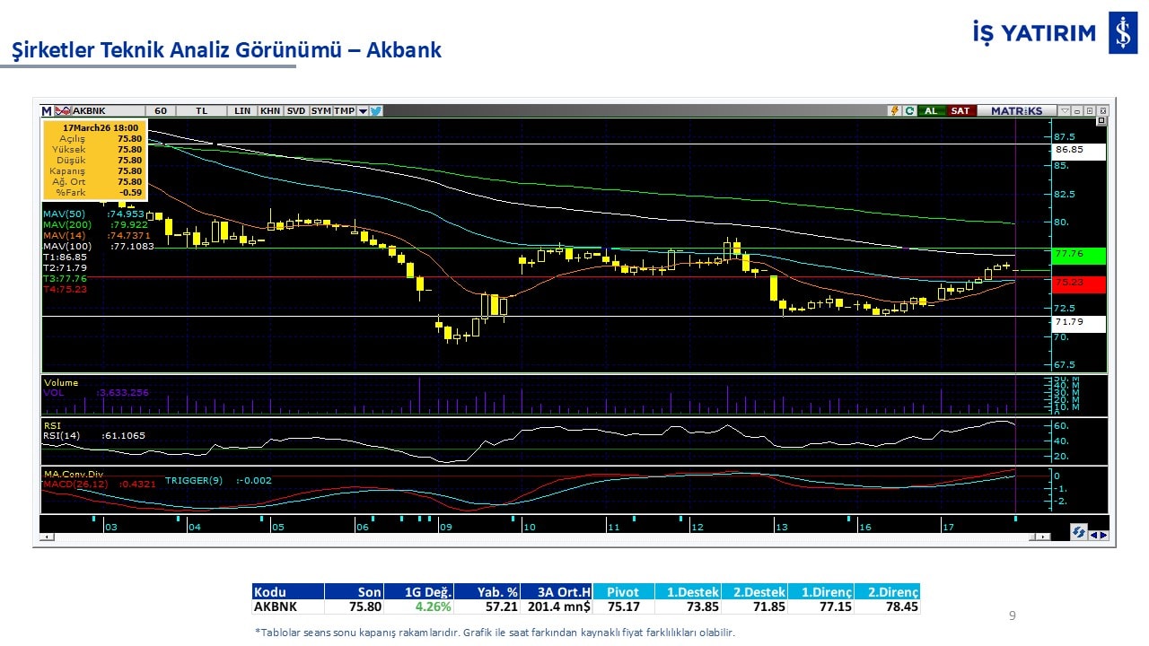Open the chart symbol icon beside AKBNK

(62, 111)
